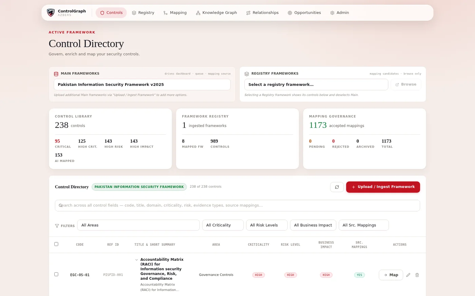
Task: Collapse the Accountability Matrix row chevron
Action: 136,260
